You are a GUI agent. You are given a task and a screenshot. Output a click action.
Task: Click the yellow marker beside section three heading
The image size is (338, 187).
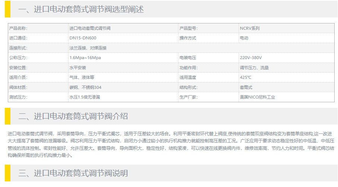(7, 173)
